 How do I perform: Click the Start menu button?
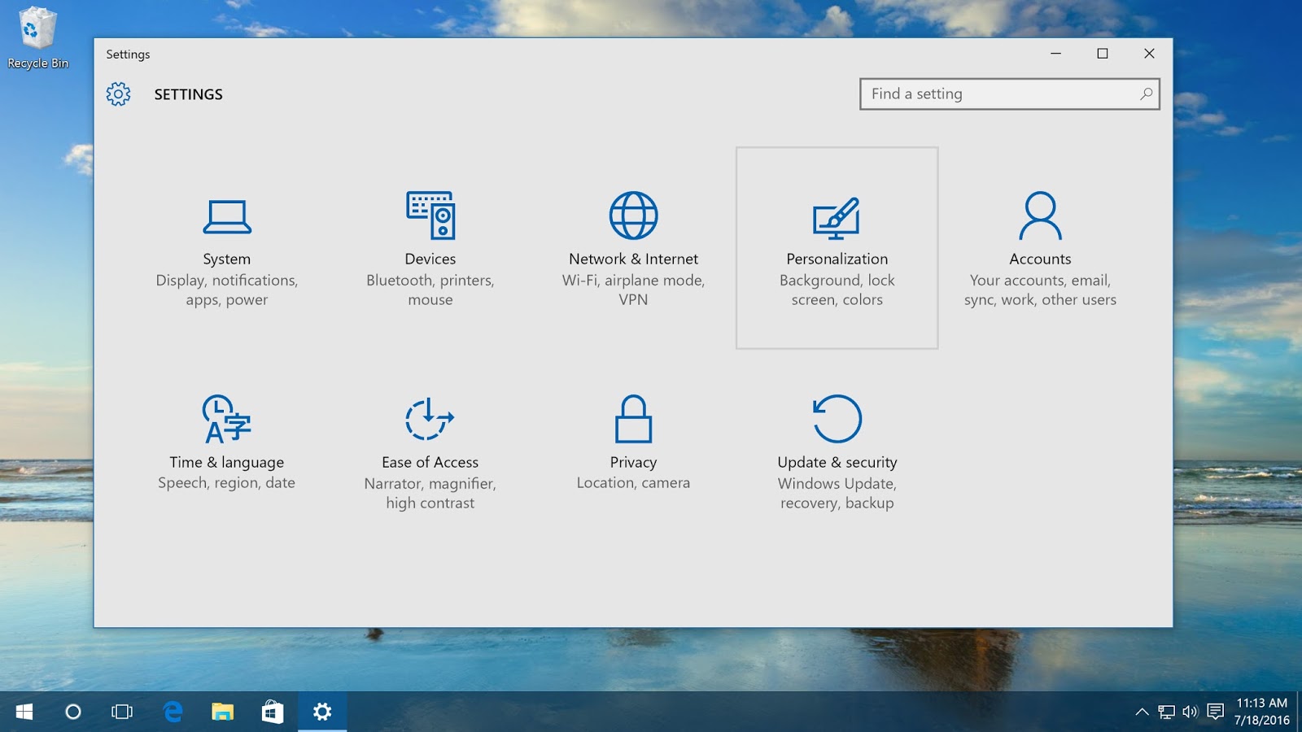click(x=24, y=711)
